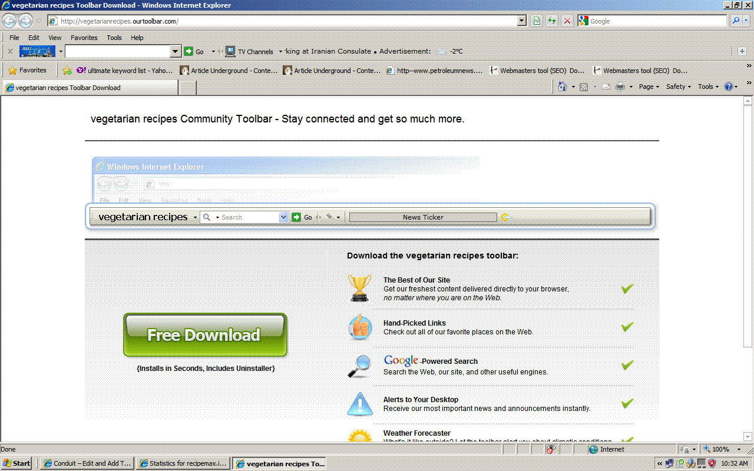Open the Safety menu dropdown

click(679, 87)
